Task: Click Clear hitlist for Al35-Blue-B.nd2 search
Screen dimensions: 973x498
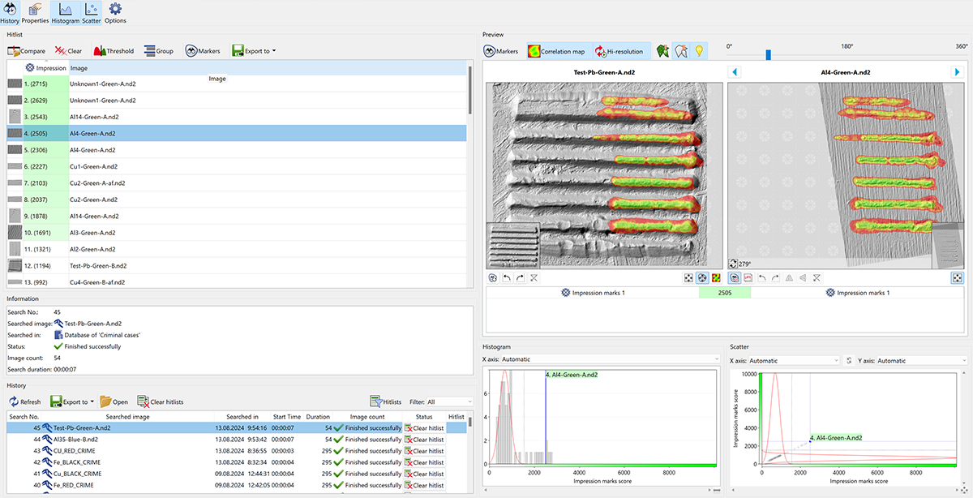Action: 424,439
